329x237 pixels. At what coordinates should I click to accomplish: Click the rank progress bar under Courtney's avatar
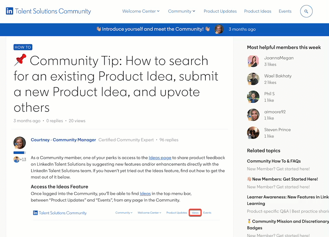pos(20,153)
